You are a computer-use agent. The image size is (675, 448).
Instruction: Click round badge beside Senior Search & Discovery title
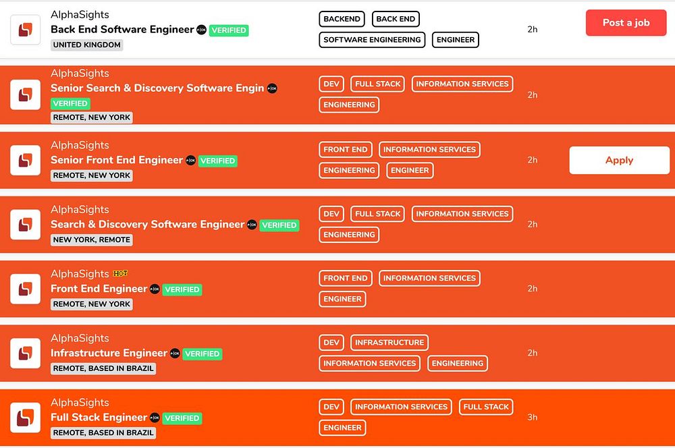point(272,88)
